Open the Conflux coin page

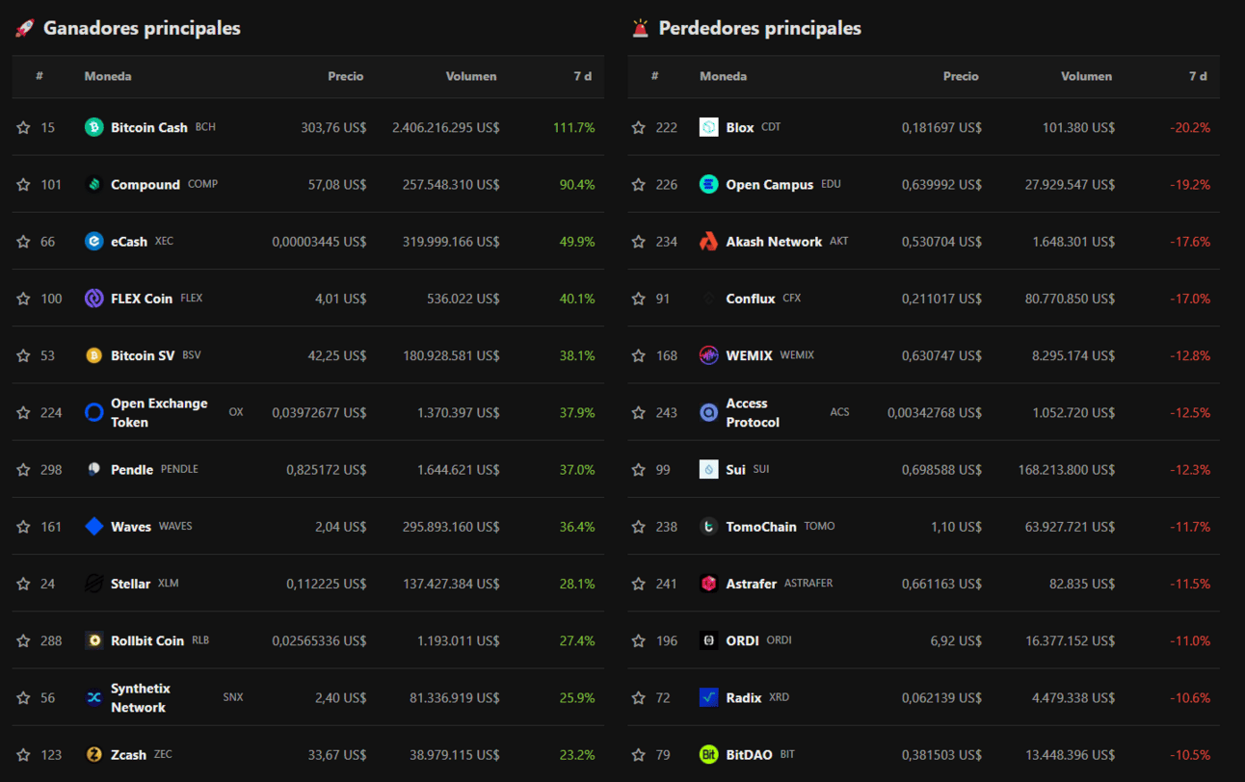tap(751, 299)
